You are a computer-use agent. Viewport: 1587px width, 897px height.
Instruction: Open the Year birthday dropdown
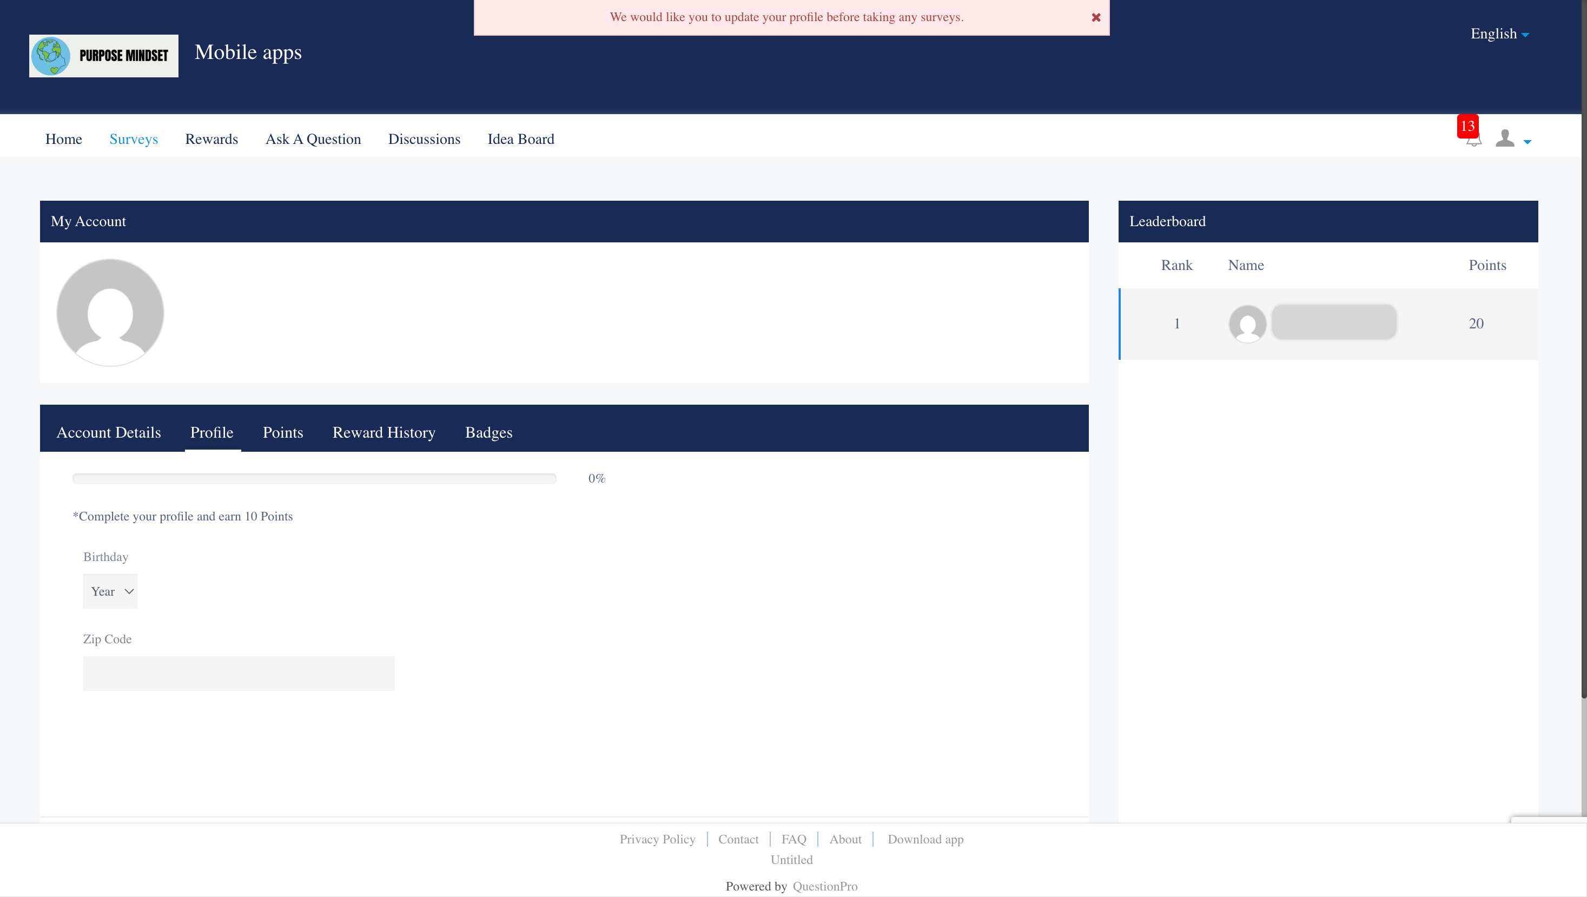110,591
